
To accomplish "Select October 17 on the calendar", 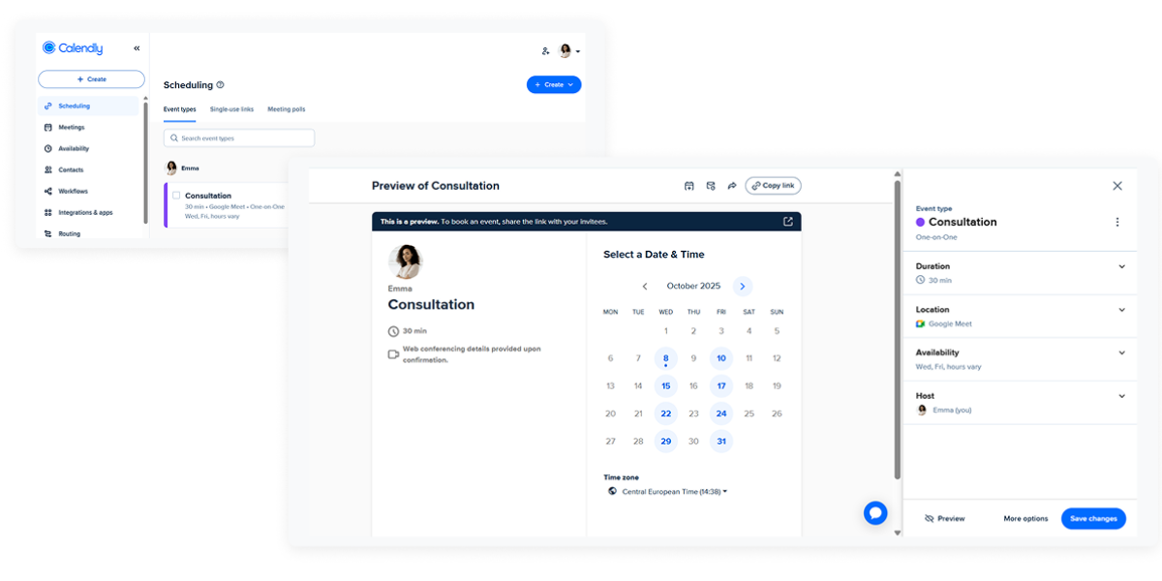I will coord(721,385).
